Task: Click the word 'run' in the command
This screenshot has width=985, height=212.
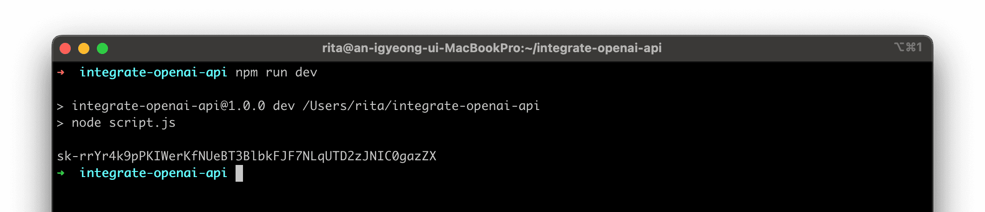Action: point(277,73)
